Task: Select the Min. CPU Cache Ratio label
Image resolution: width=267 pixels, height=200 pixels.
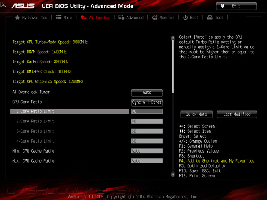Action: pyautogui.click(x=33, y=151)
